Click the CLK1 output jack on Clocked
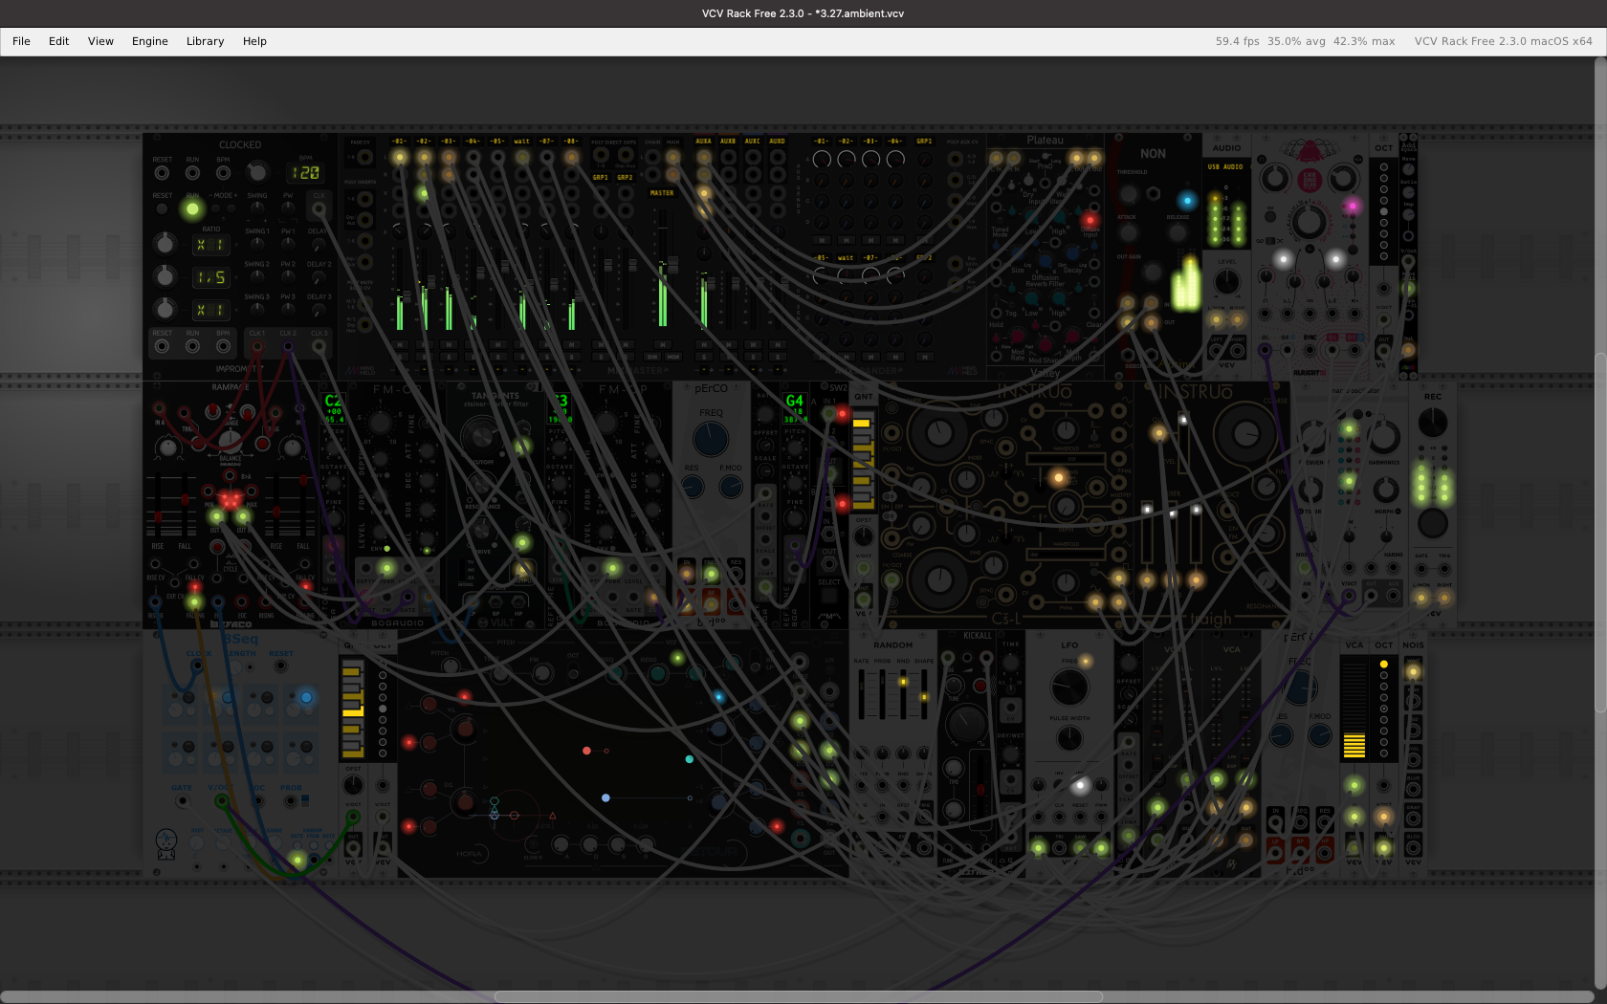Viewport: 1607px width, 1004px height. (x=257, y=345)
